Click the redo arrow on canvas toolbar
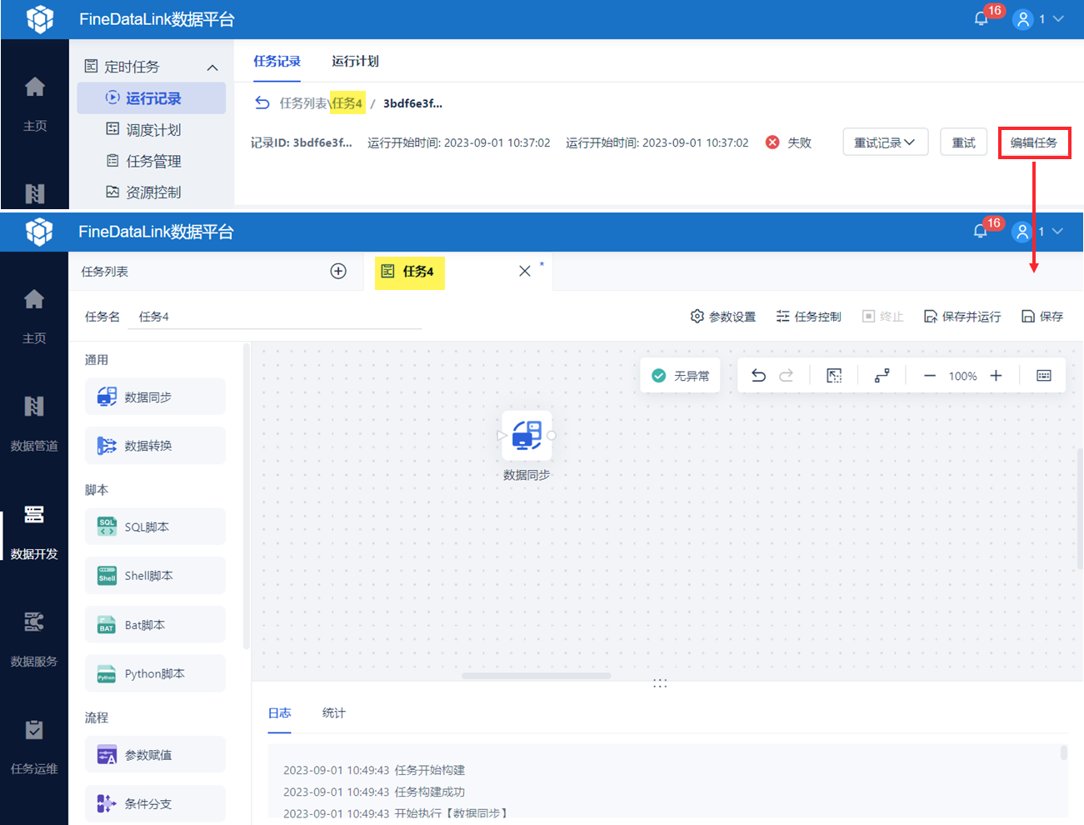1084x825 pixels. [x=786, y=376]
